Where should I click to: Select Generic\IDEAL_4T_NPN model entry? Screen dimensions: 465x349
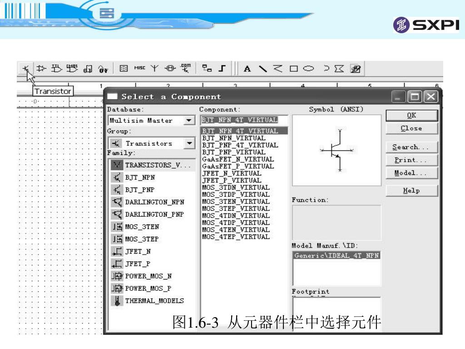[x=336, y=255]
